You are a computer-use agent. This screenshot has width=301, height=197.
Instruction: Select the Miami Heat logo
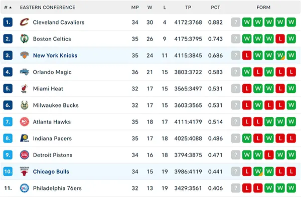pos(25,88)
